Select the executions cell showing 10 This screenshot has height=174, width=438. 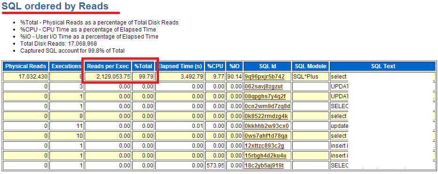coord(66,136)
